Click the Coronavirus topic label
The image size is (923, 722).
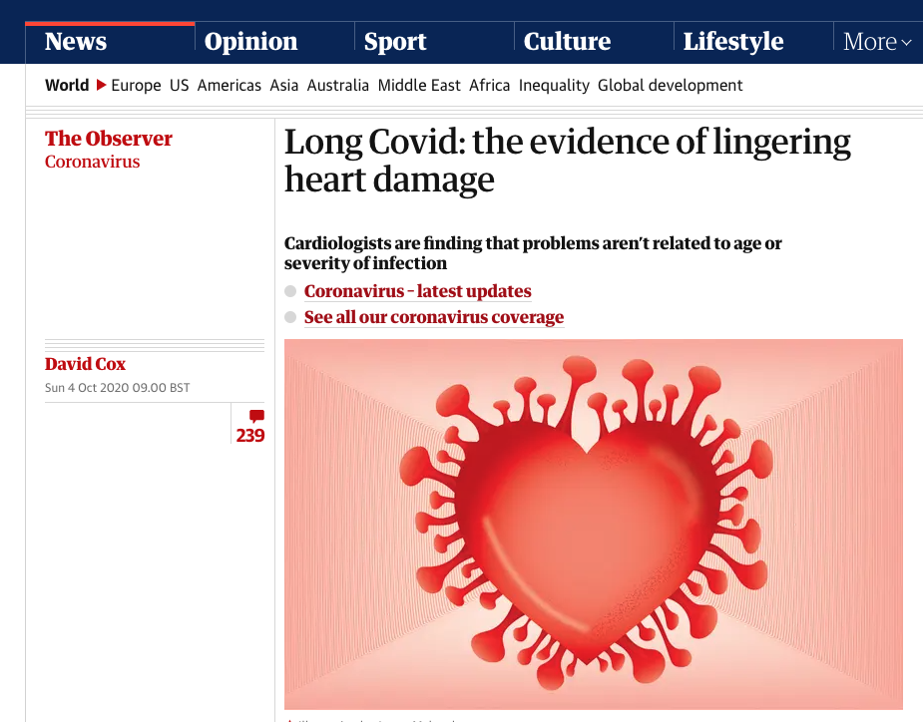93,162
